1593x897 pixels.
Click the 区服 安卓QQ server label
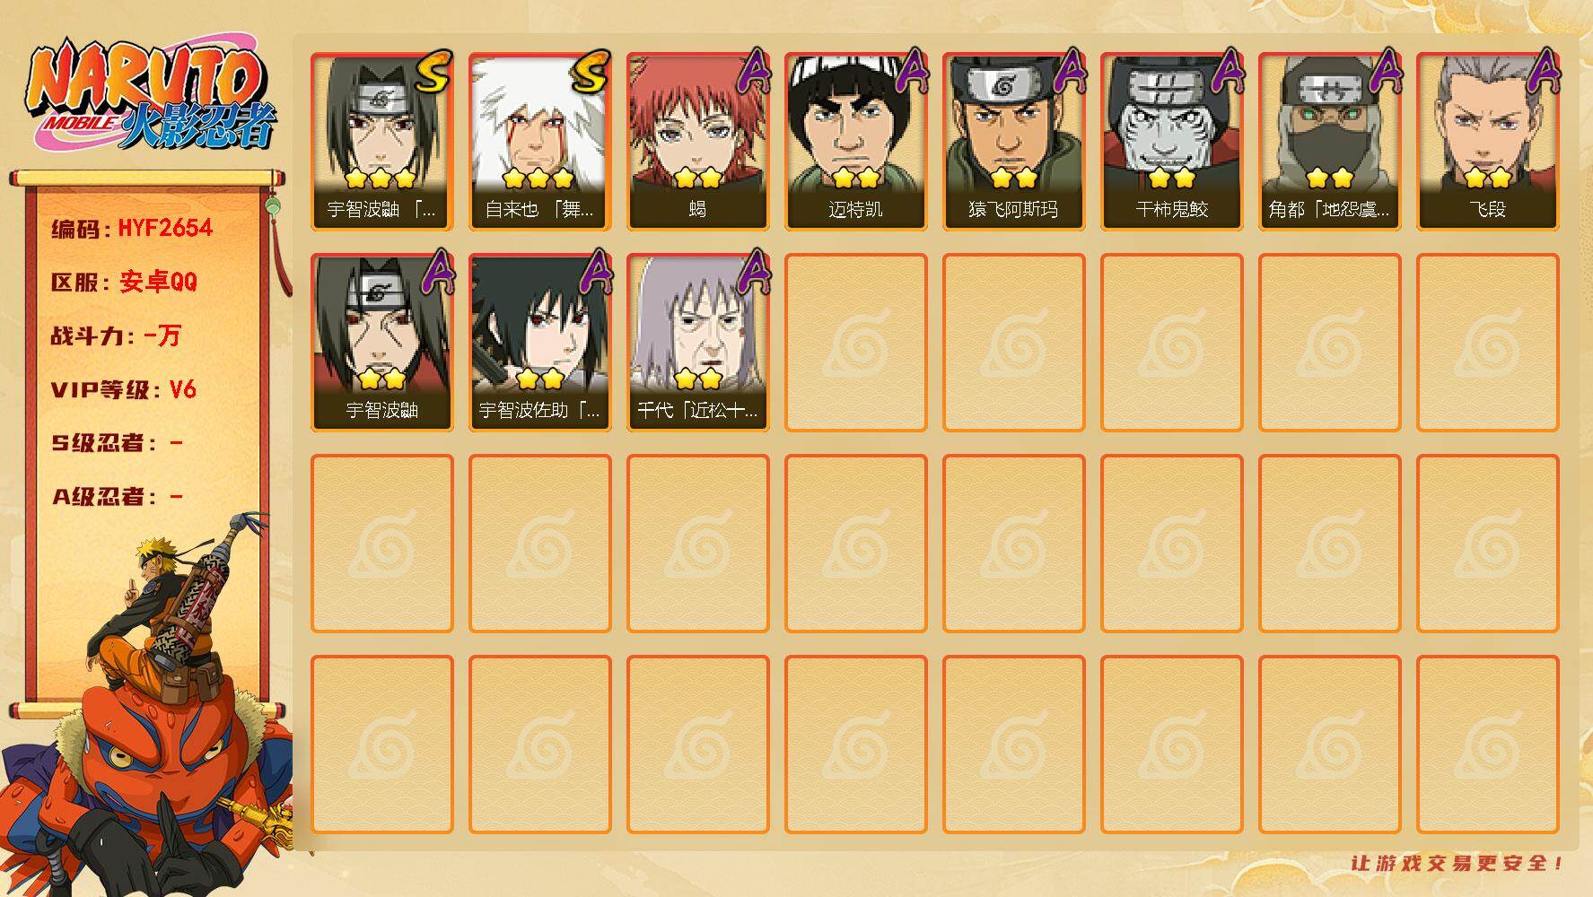pos(124,282)
